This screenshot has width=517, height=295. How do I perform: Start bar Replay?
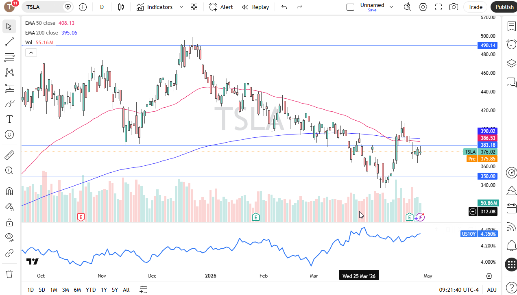(255, 7)
